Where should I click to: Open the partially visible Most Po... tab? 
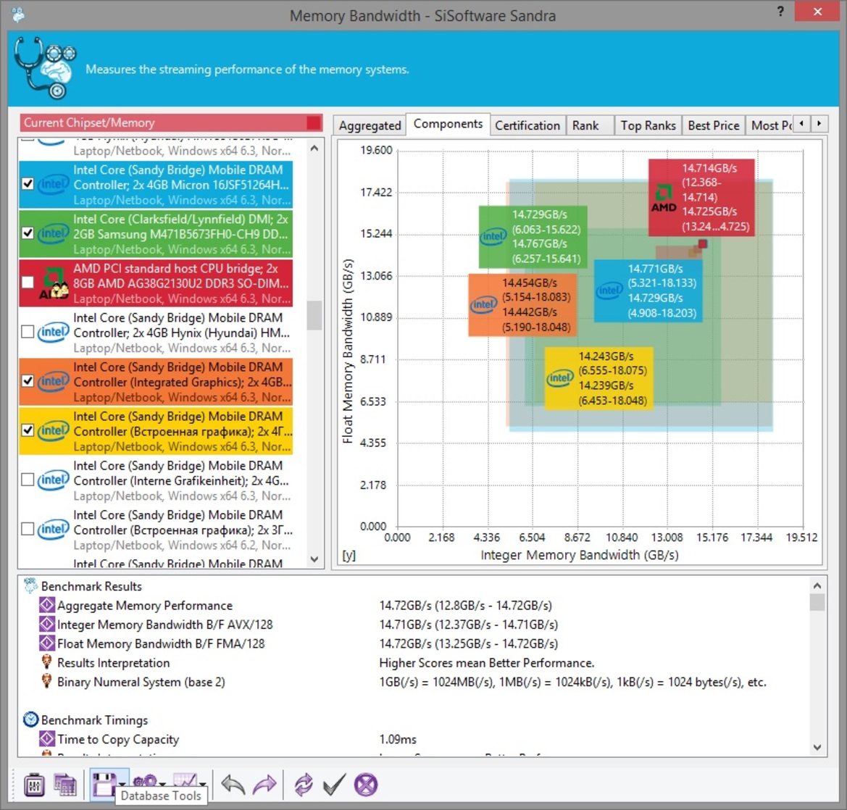pyautogui.click(x=770, y=126)
